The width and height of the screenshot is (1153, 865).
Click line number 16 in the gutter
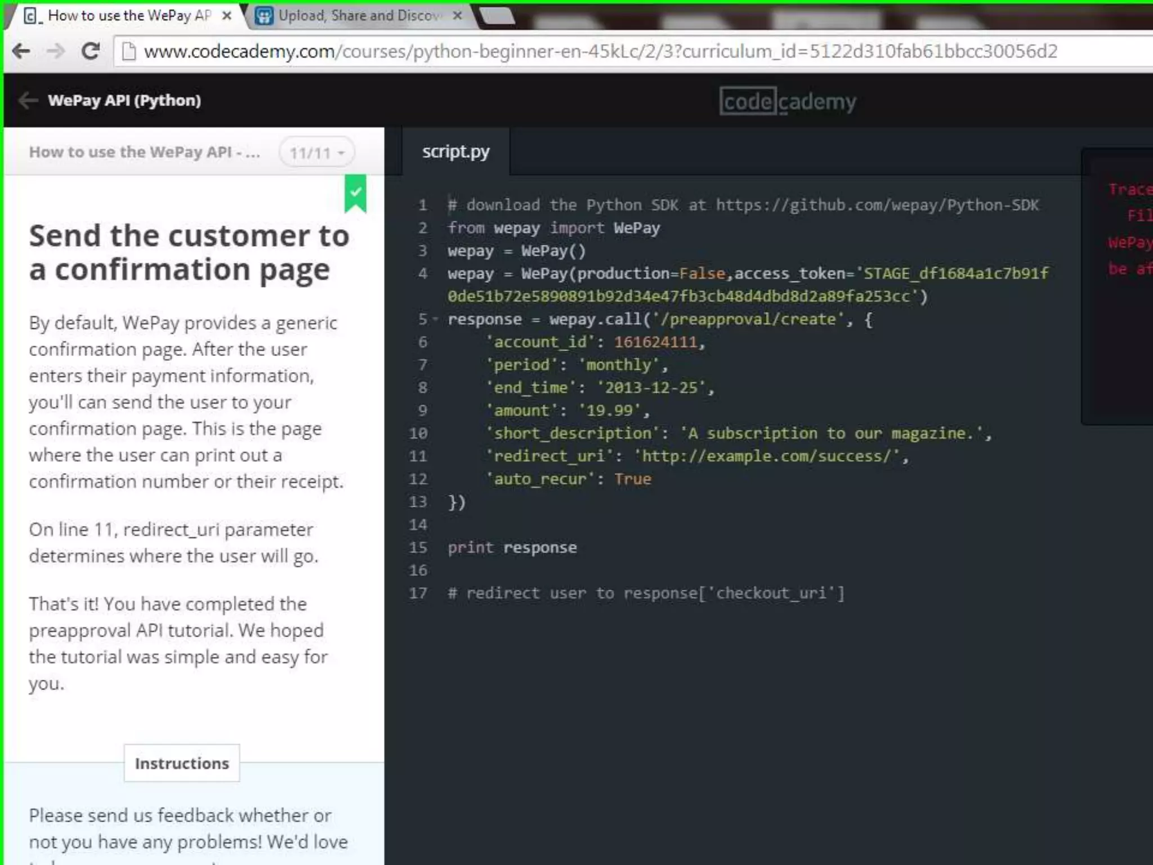(x=418, y=570)
